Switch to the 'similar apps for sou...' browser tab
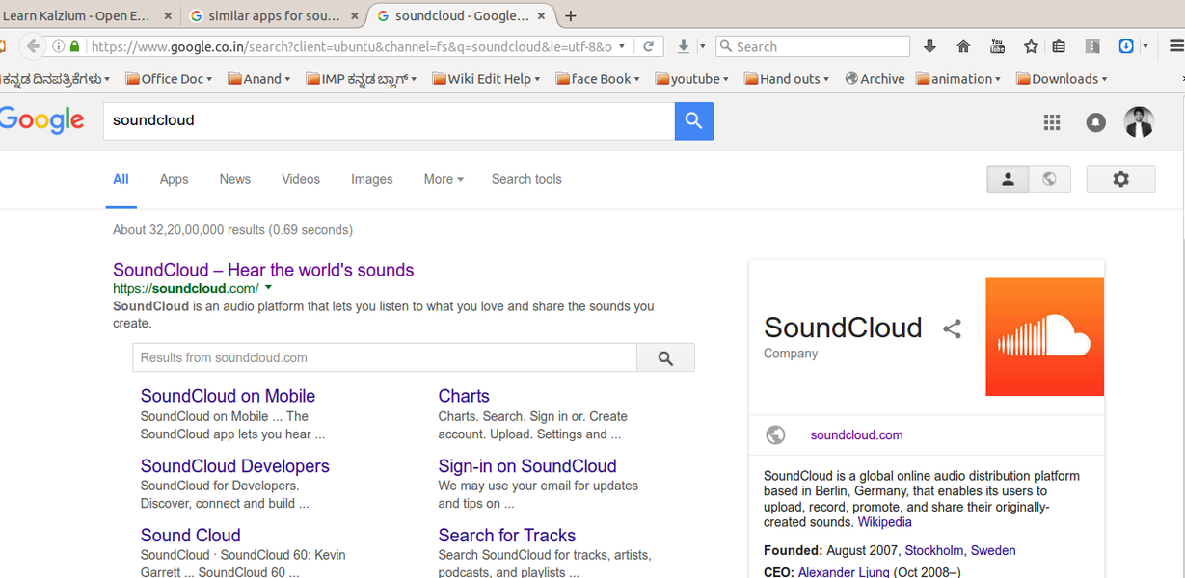This screenshot has width=1185, height=578. 274,16
